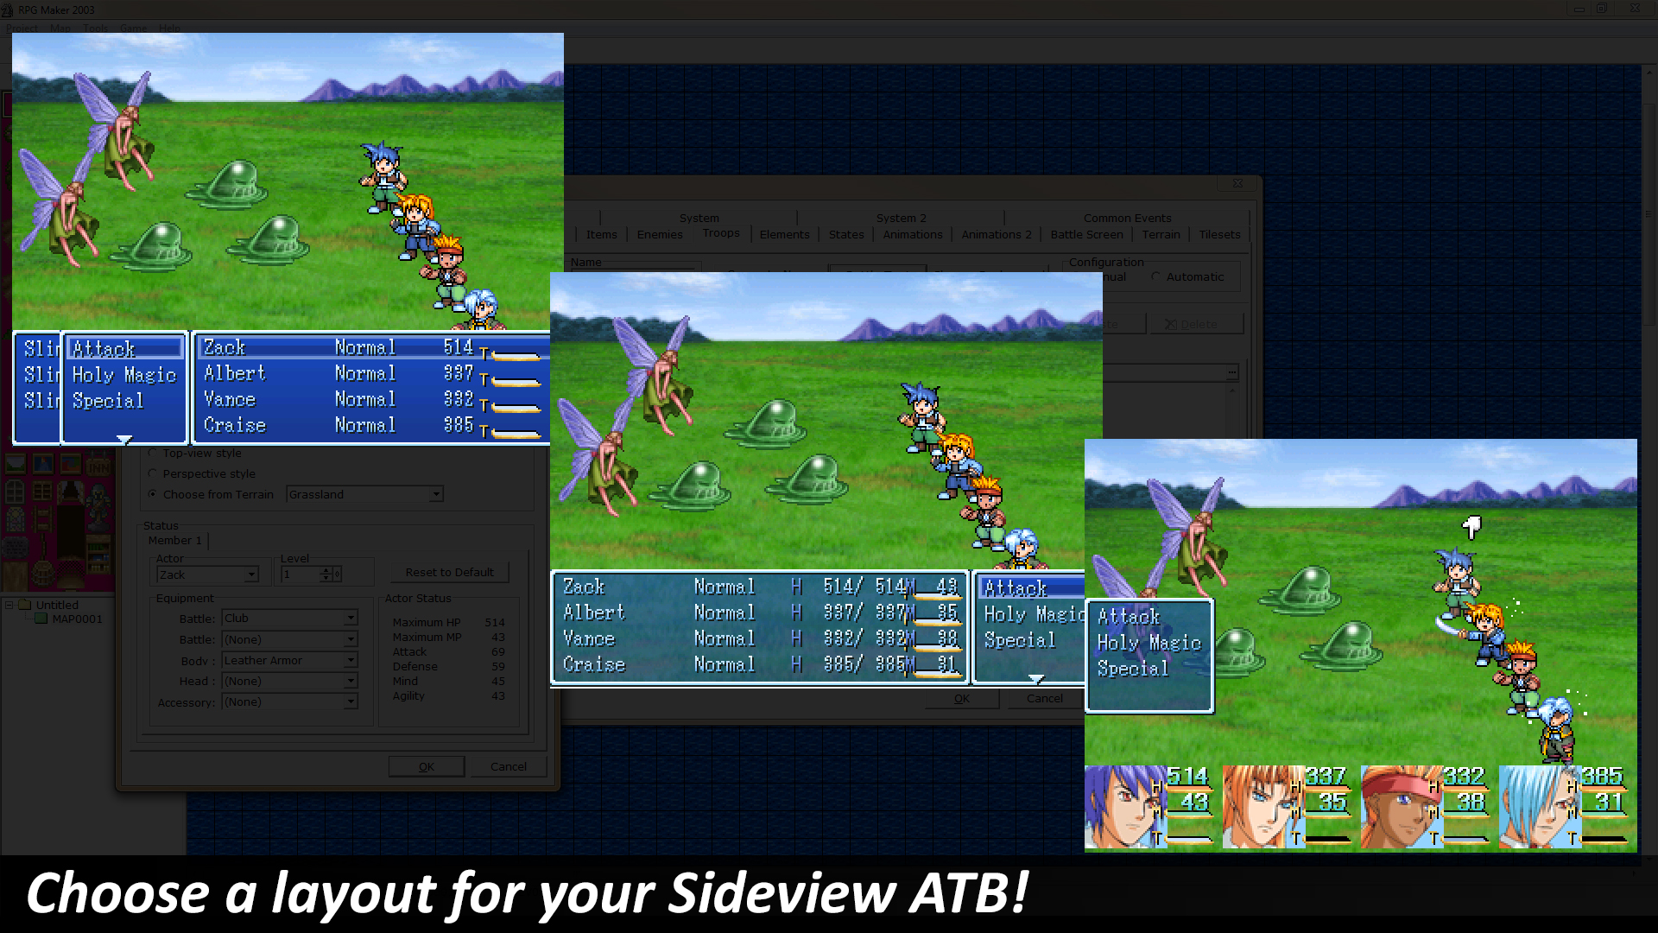Expand the Battle equipment dropdown for Actor
Viewport: 1658px width, 933px height.
(x=350, y=618)
